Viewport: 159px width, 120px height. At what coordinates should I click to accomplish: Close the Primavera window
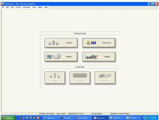tap(156, 4)
